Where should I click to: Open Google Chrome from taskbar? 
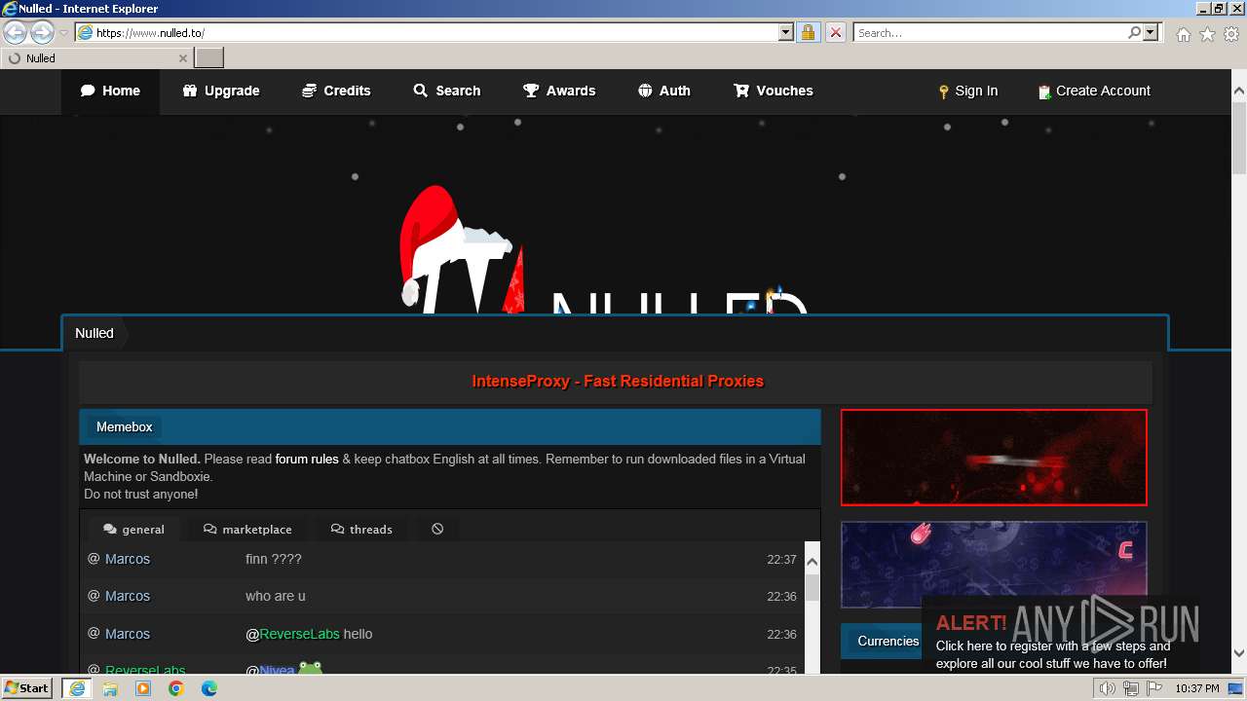tap(176, 688)
